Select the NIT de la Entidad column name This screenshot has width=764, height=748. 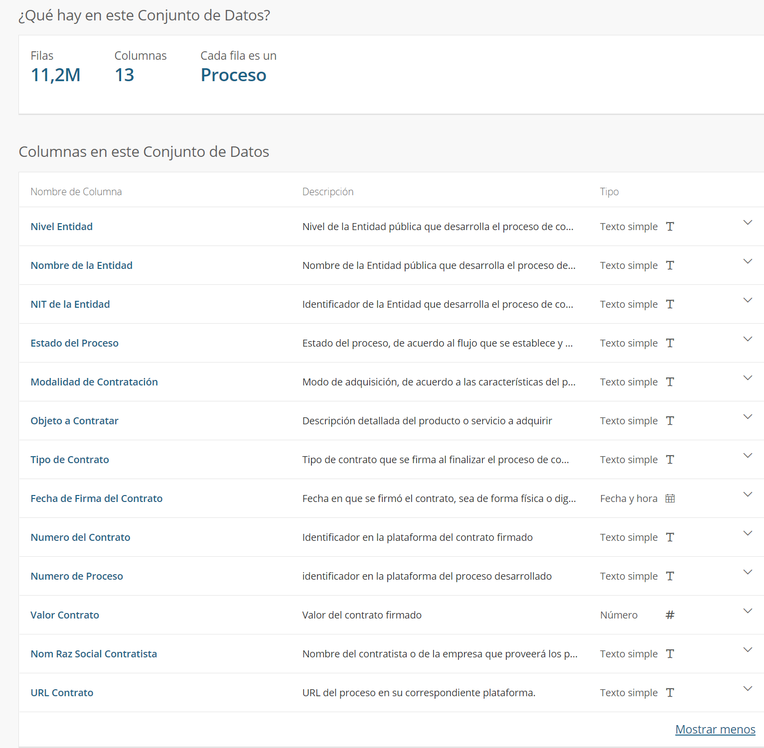coord(70,304)
